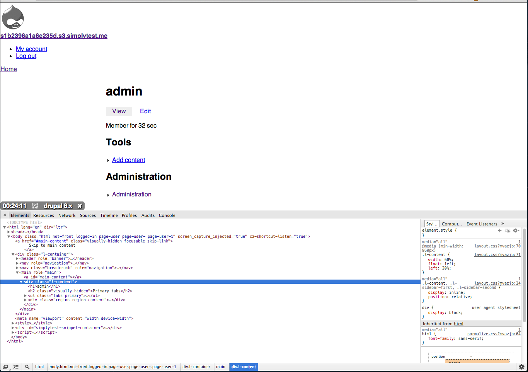Viewport: 528px width, 372px height.
Task: Expand the style element node
Action: (13, 323)
